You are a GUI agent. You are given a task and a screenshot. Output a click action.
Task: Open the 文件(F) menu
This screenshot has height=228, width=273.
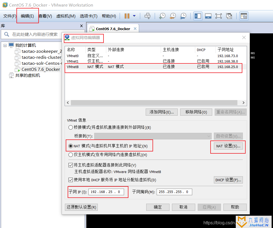pos(10,16)
